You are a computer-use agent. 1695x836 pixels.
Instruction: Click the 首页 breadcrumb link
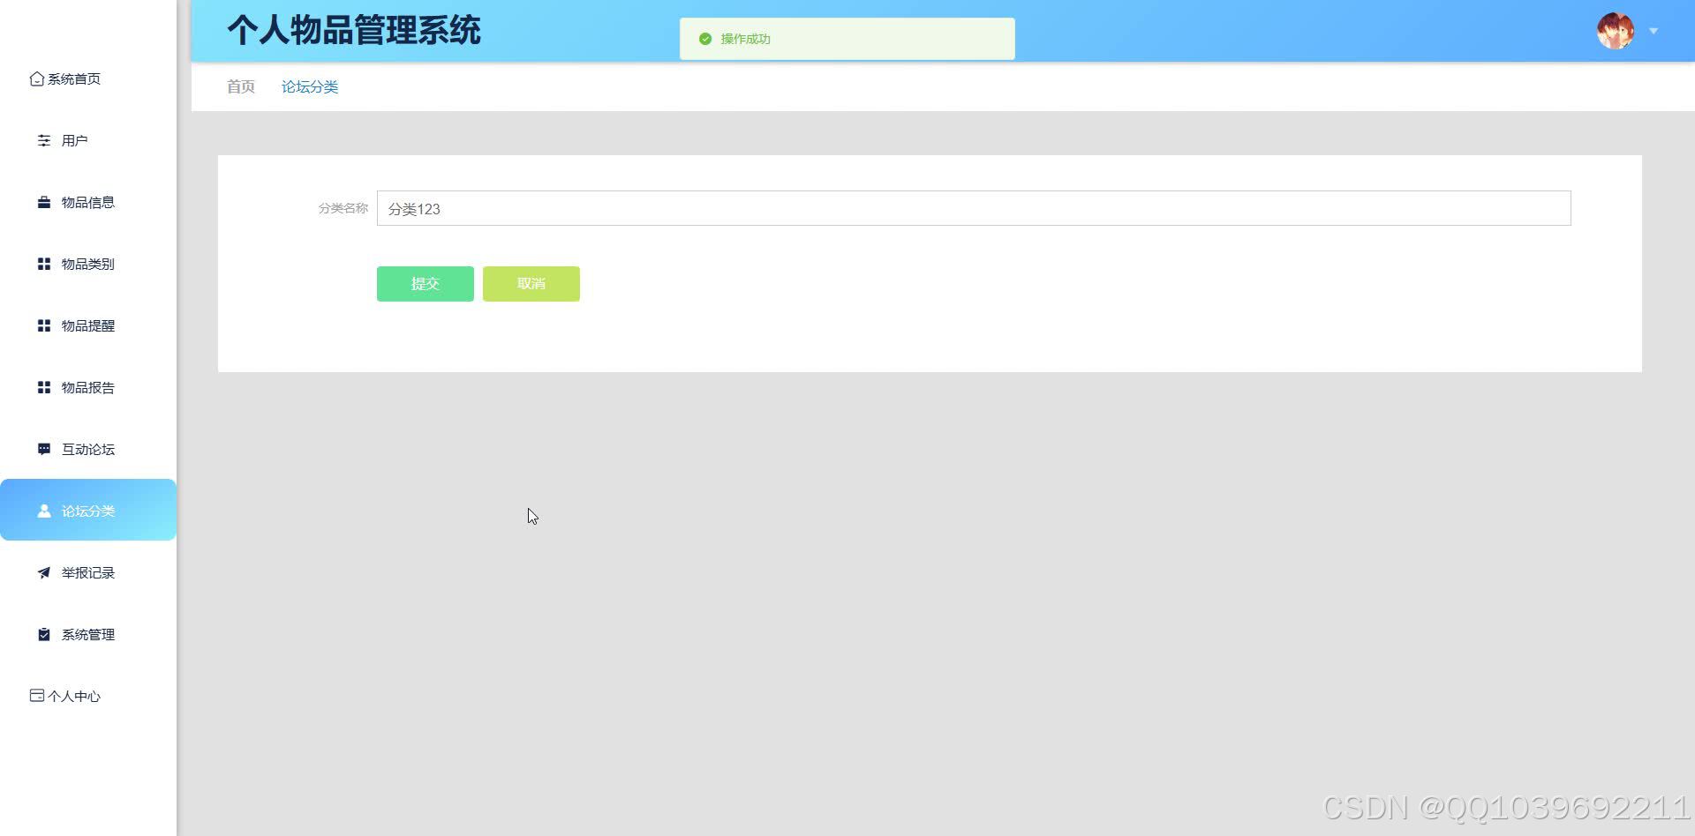pos(241,86)
